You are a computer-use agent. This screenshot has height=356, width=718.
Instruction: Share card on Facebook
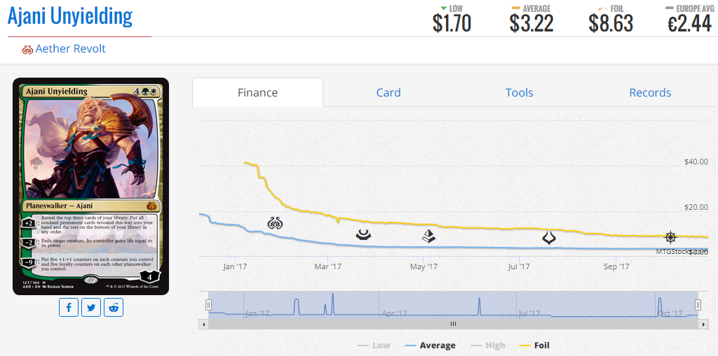pyautogui.click(x=69, y=308)
